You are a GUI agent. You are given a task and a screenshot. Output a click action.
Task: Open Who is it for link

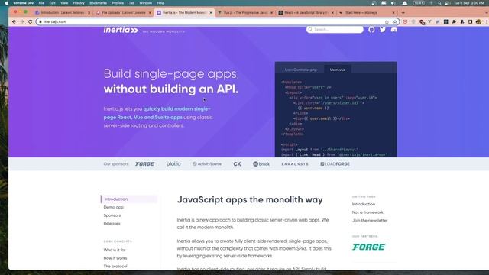115,250
